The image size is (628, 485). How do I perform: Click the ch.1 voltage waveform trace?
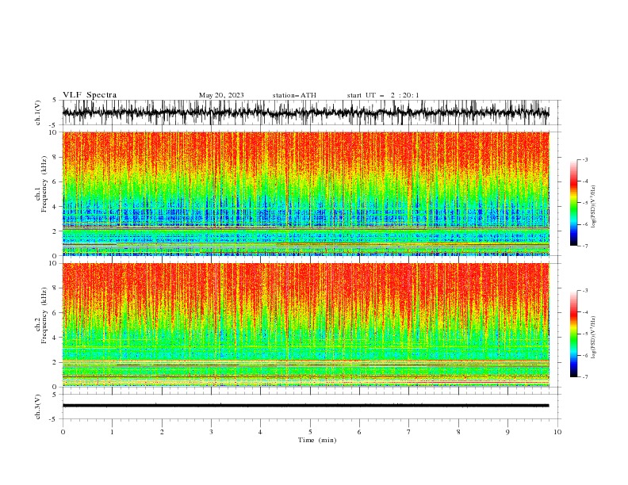point(305,113)
